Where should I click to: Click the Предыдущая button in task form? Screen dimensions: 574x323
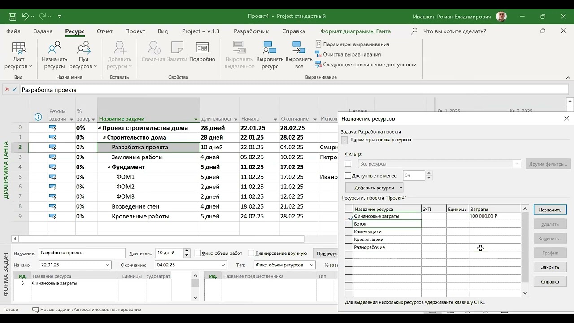[326, 253]
